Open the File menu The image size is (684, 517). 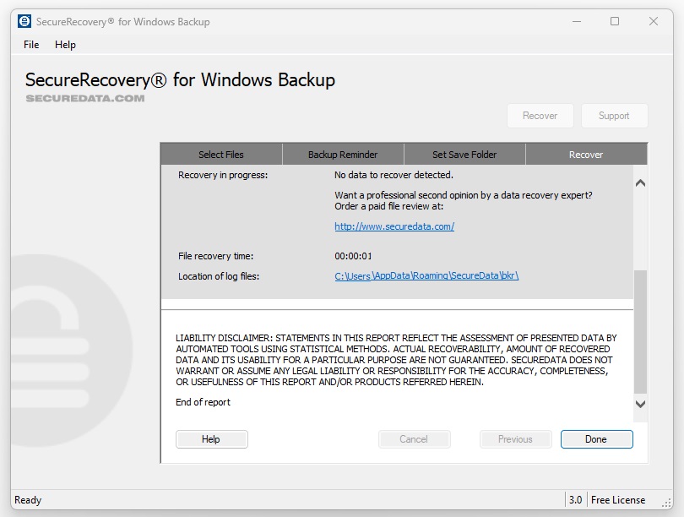[31, 45]
